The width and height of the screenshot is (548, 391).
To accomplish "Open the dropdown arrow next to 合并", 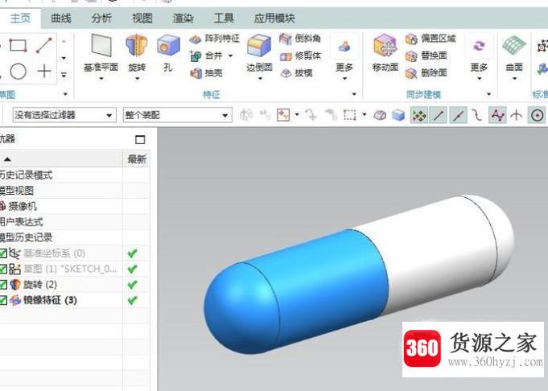I will pyautogui.click(x=231, y=56).
